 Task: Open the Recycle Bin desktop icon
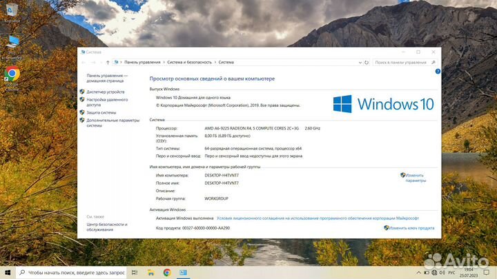(x=12, y=12)
